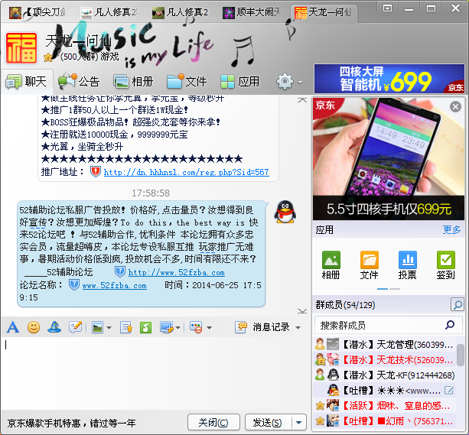Click the send picture icon
This screenshot has width=469, height=435.
point(97,327)
